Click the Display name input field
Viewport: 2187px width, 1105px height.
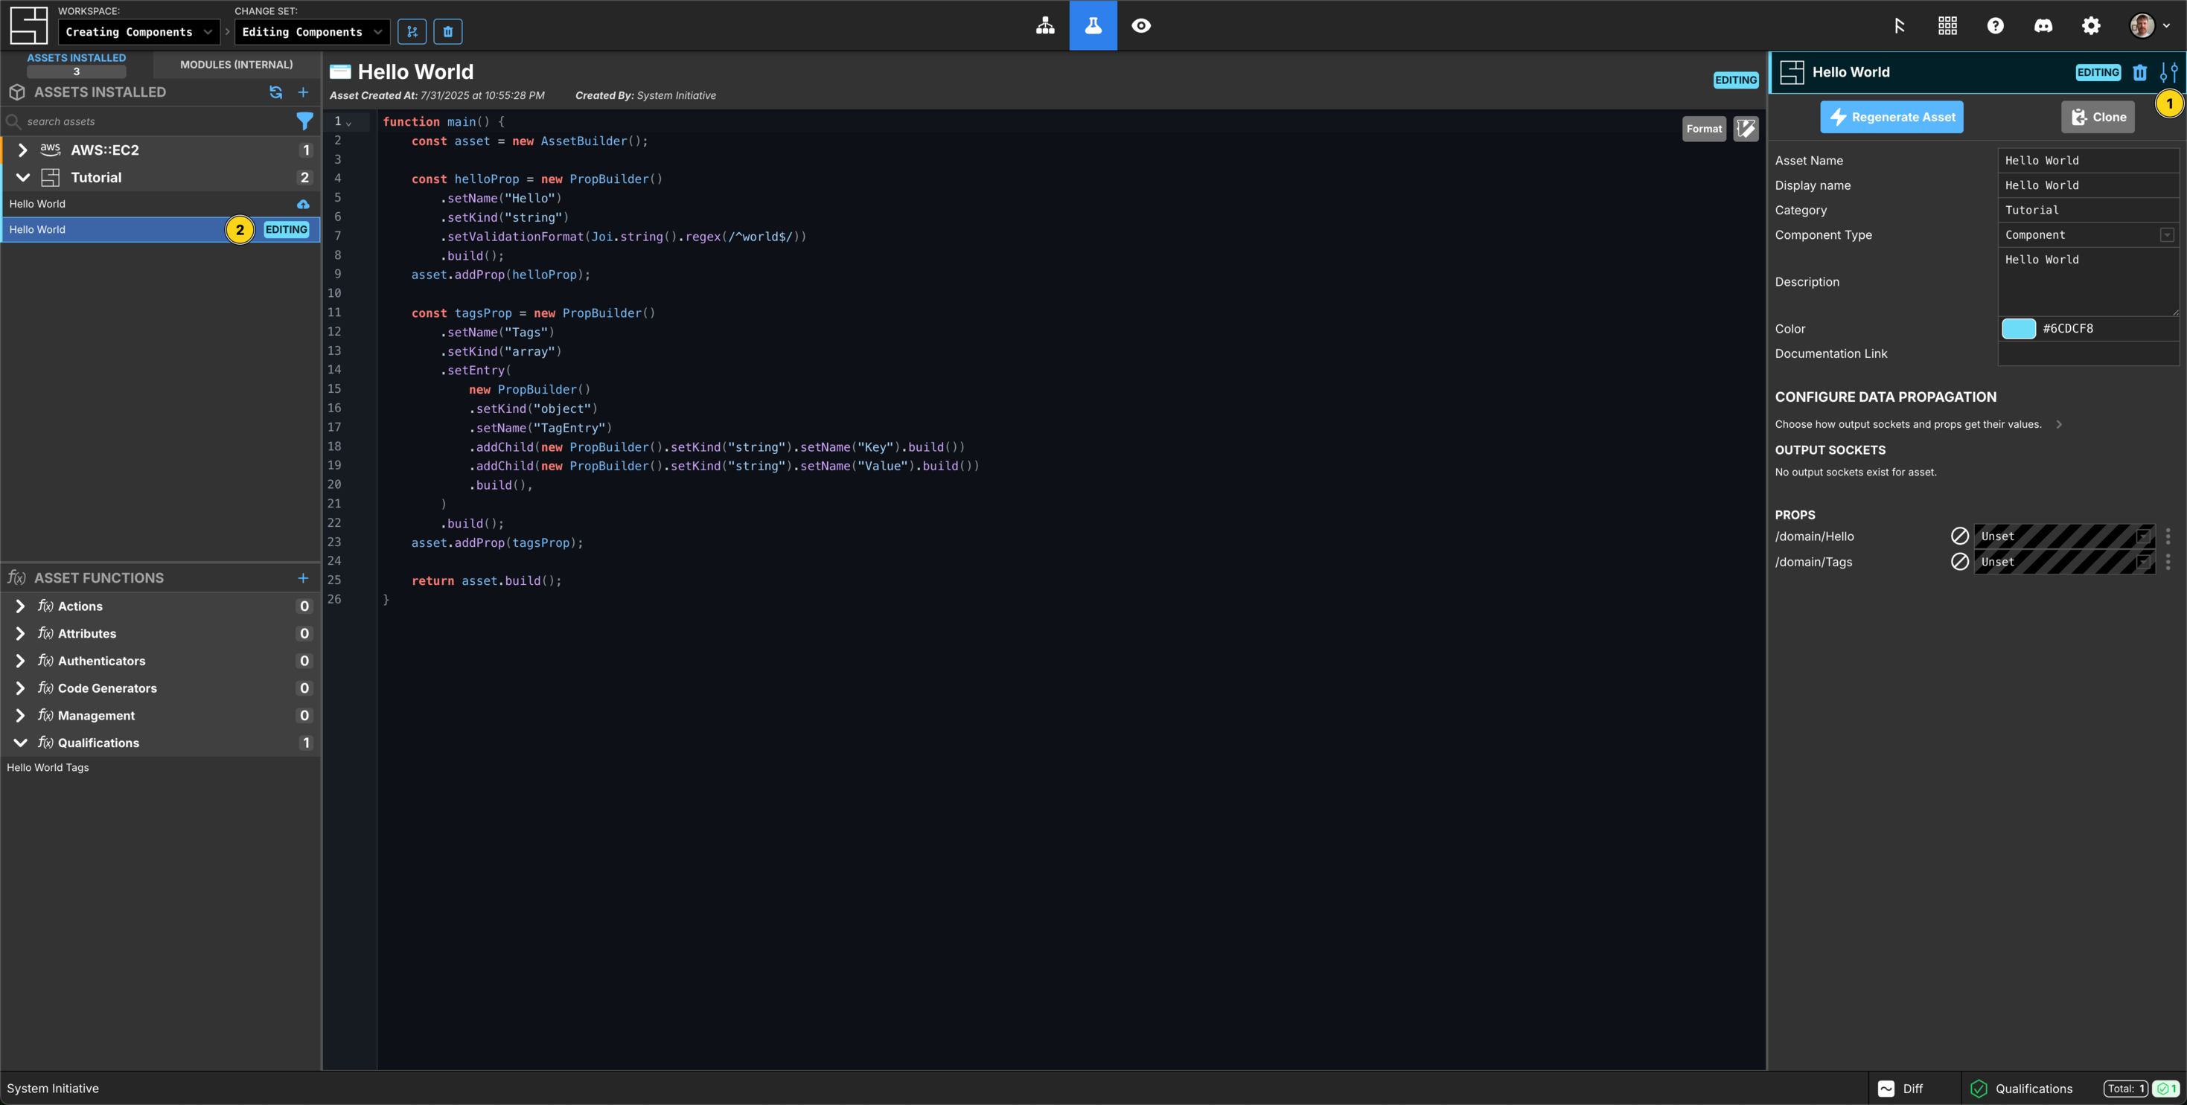click(x=2089, y=185)
